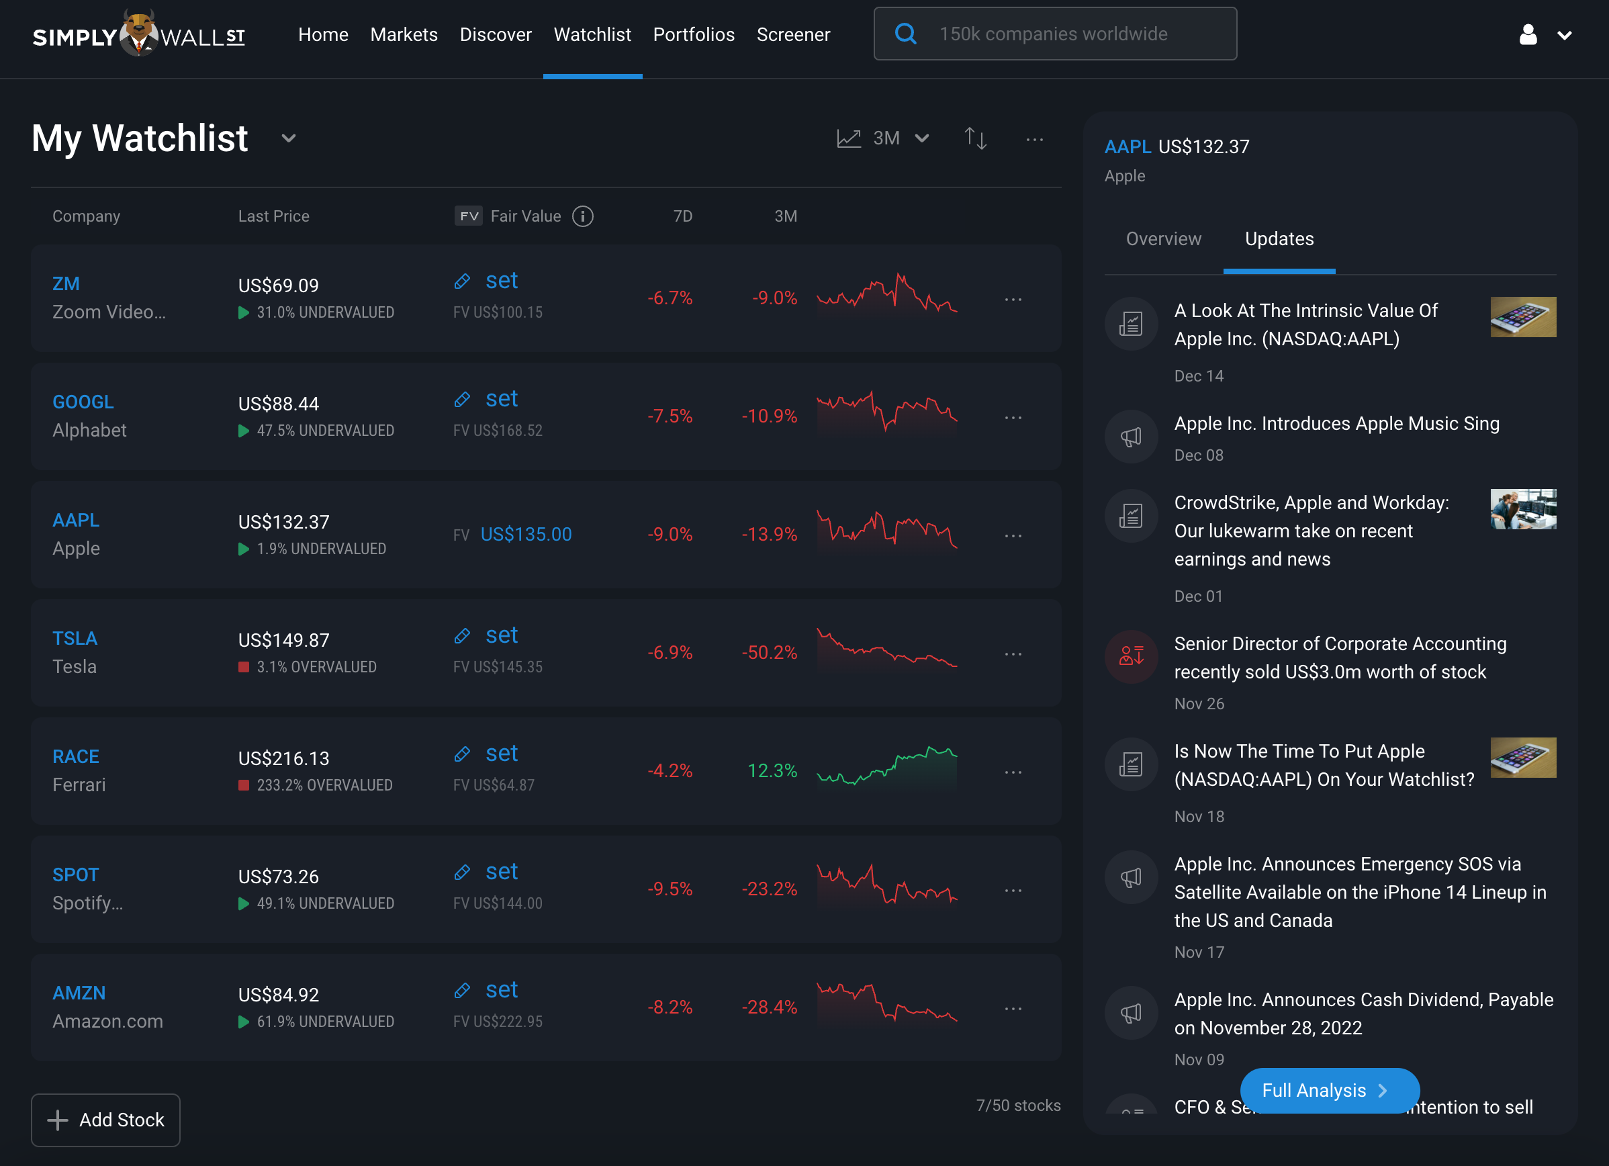
Task: Click iPhone thumbnail on Intrinsic Value article
Action: pos(1522,317)
